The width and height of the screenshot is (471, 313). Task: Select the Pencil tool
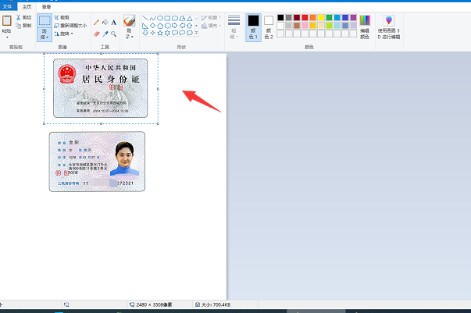click(x=96, y=22)
